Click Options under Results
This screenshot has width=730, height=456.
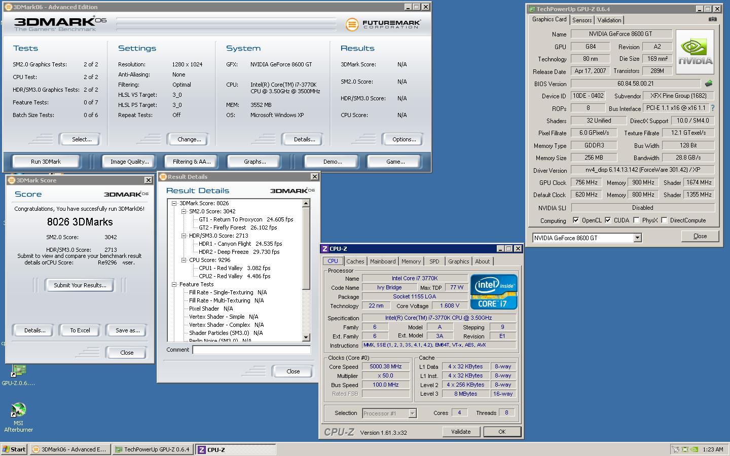(x=404, y=139)
